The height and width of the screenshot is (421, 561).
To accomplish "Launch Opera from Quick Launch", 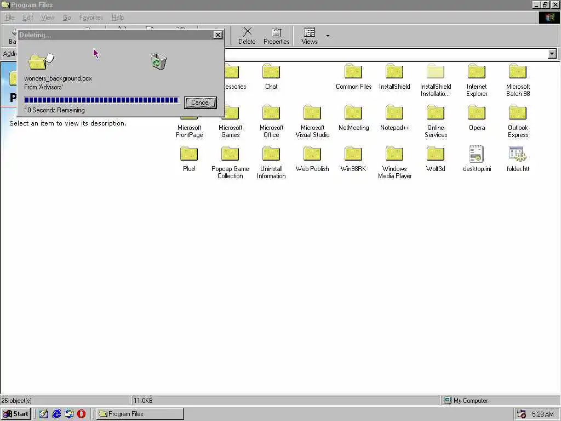I will tap(82, 414).
